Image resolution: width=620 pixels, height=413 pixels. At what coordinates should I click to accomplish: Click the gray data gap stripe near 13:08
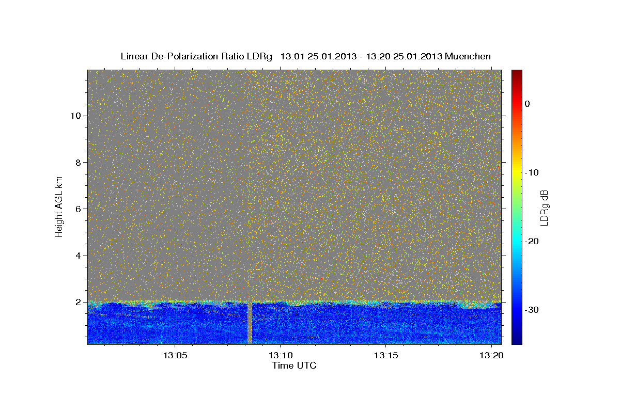point(250,323)
